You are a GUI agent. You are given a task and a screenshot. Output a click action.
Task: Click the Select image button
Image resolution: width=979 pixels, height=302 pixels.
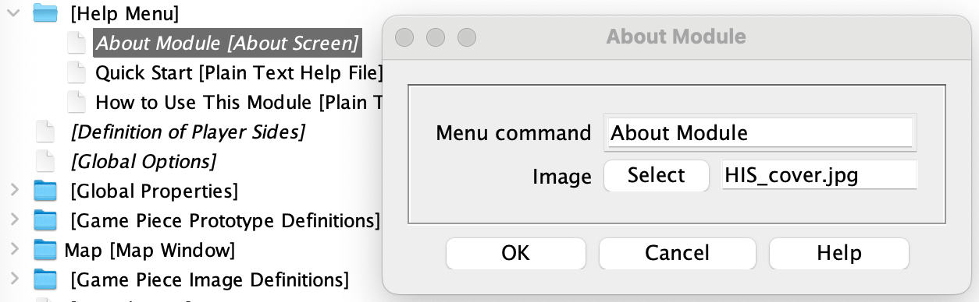pos(657,175)
